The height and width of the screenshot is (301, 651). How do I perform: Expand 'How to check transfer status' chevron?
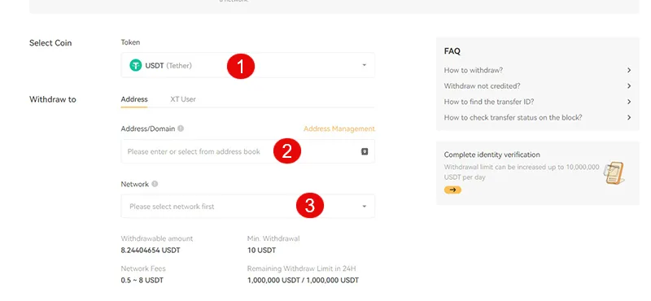[629, 117]
